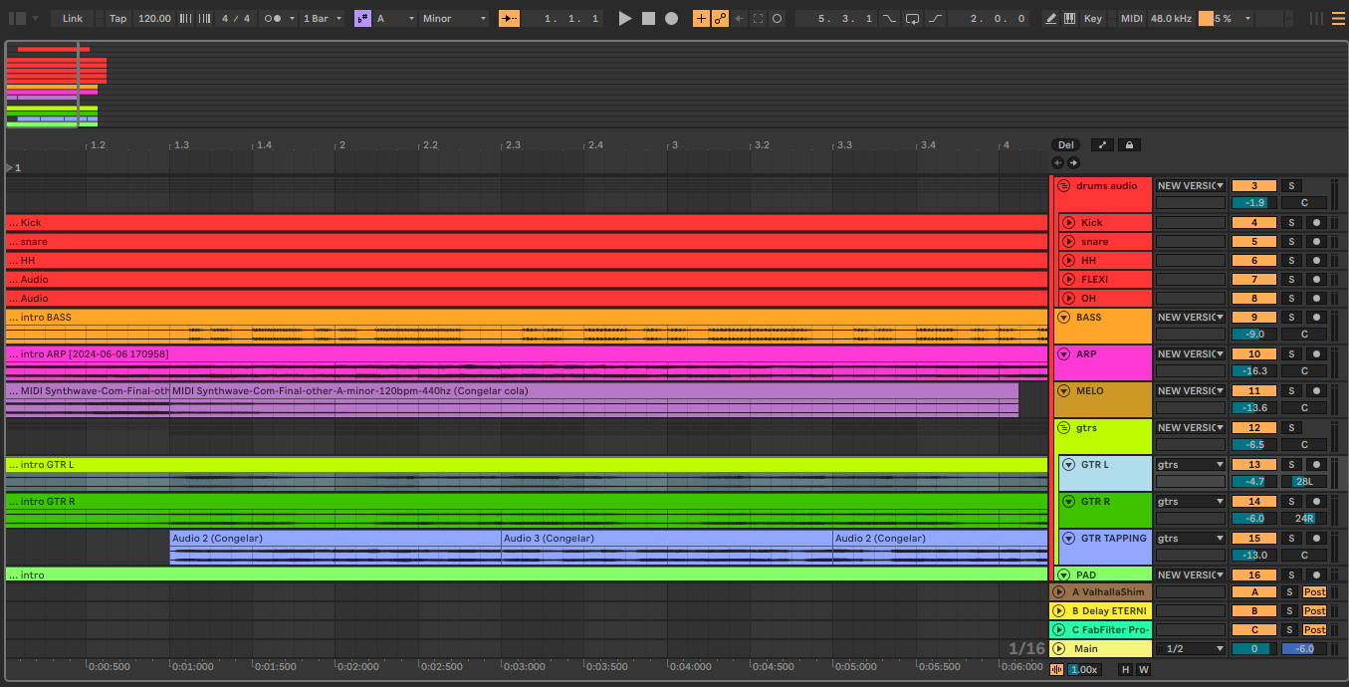This screenshot has height=687, width=1349.
Task: Open the 1 Bar quantization menu
Action: (323, 18)
